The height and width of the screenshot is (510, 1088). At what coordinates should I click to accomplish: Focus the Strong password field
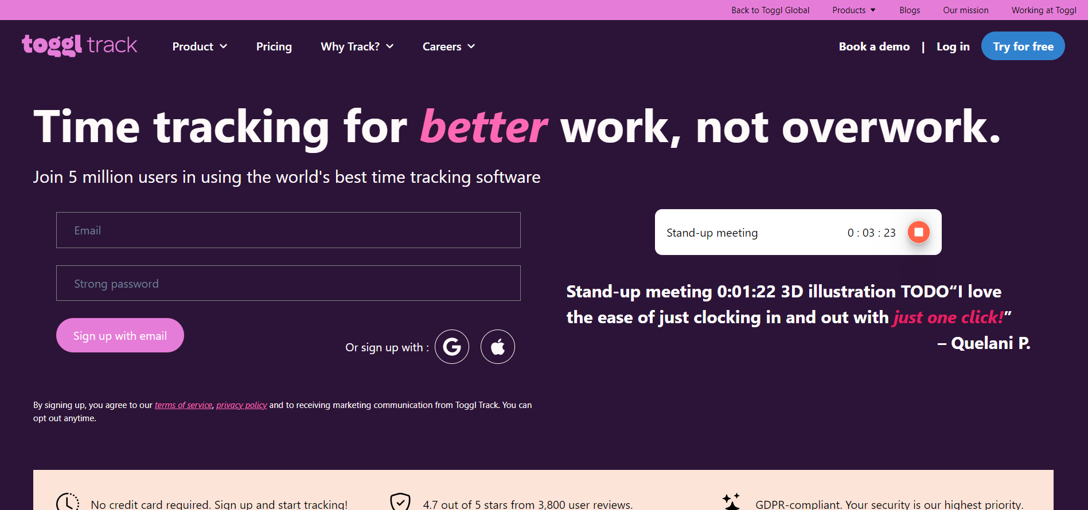coord(288,283)
